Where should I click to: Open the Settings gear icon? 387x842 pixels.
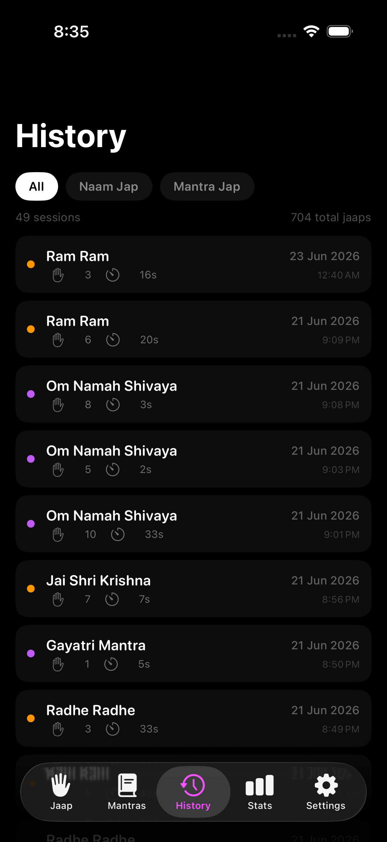[326, 785]
